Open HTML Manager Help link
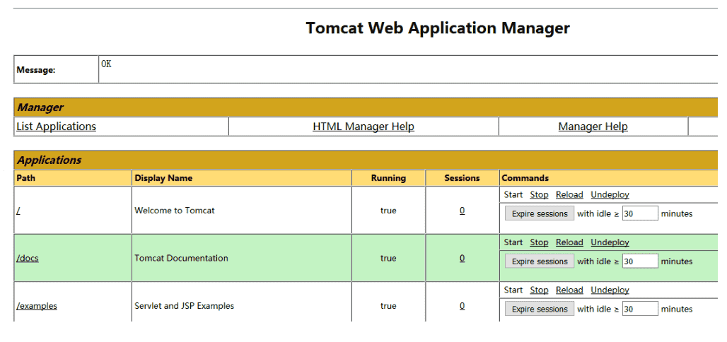The width and height of the screenshot is (727, 342). (363, 126)
